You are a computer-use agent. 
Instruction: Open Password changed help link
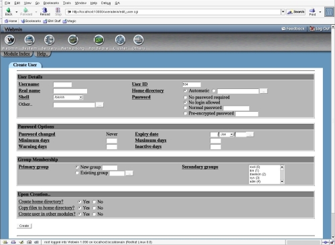[x=37, y=134]
